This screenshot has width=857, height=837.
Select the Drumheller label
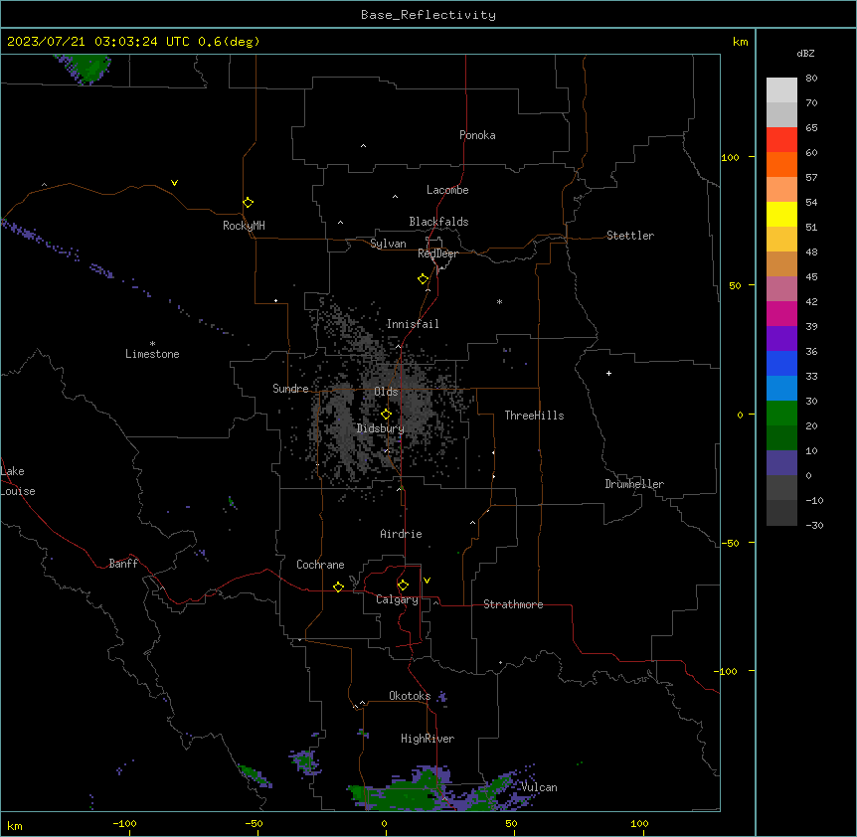tap(634, 484)
